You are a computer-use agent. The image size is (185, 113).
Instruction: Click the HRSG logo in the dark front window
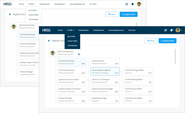[46, 30]
